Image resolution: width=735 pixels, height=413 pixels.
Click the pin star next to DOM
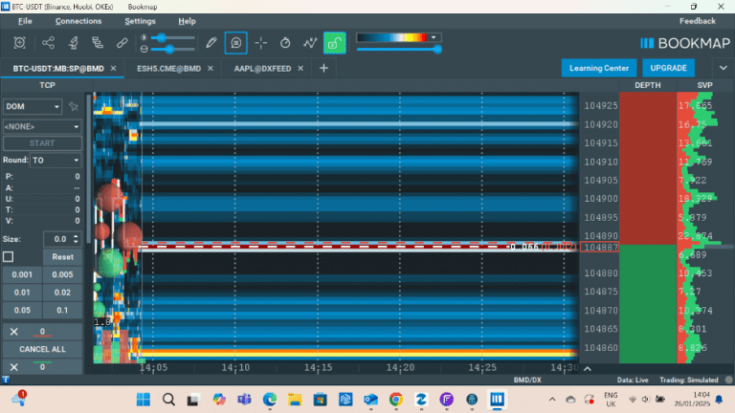tap(74, 107)
